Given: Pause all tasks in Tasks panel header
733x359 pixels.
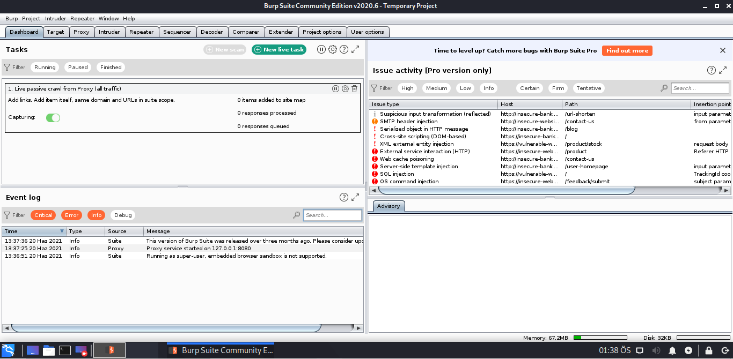Looking at the screenshot, I should coord(321,49).
